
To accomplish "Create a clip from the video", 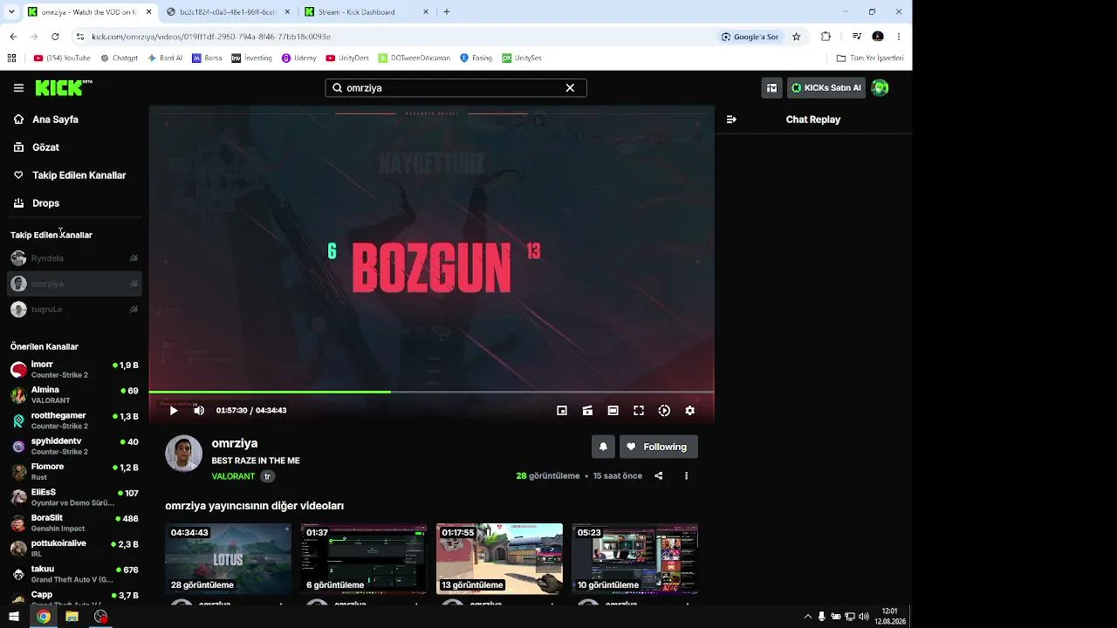I will [587, 411].
